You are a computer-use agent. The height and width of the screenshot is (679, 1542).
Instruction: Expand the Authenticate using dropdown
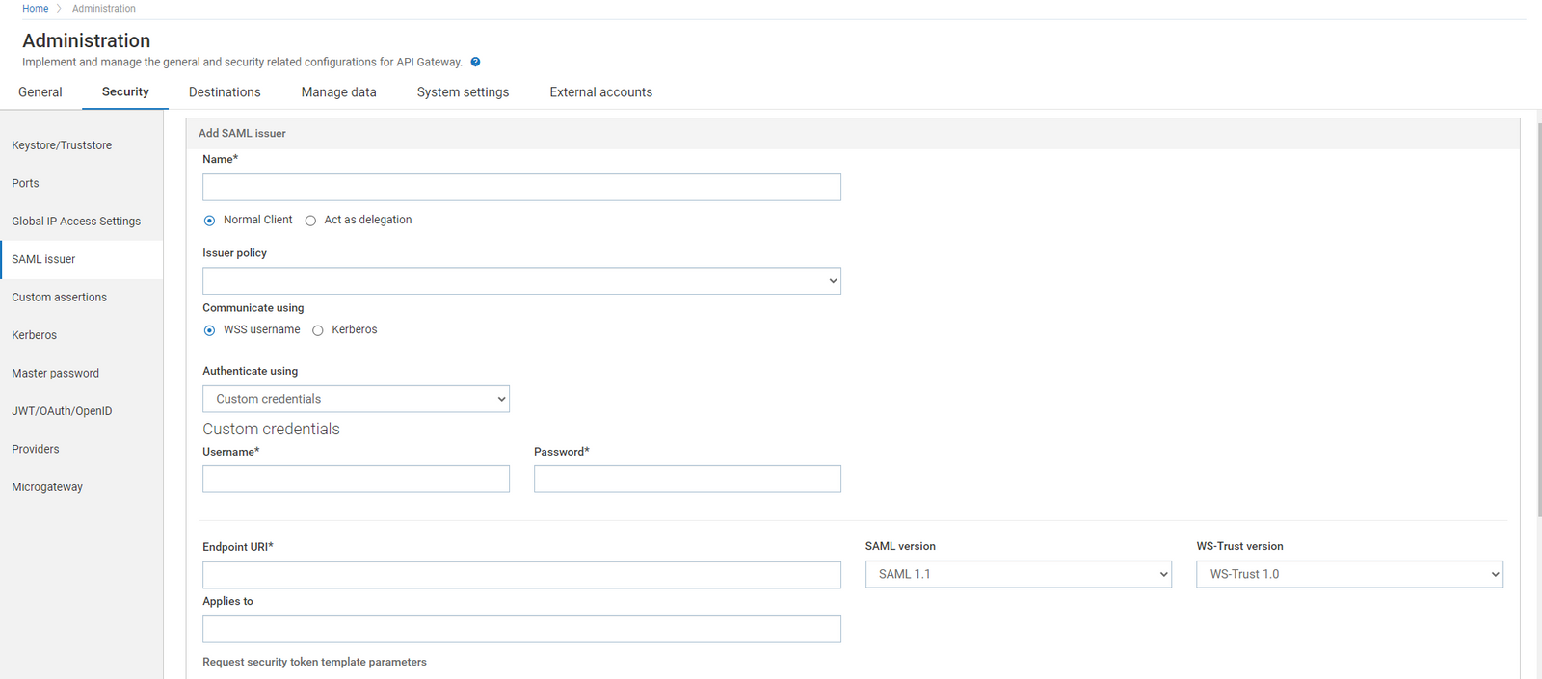pos(356,399)
